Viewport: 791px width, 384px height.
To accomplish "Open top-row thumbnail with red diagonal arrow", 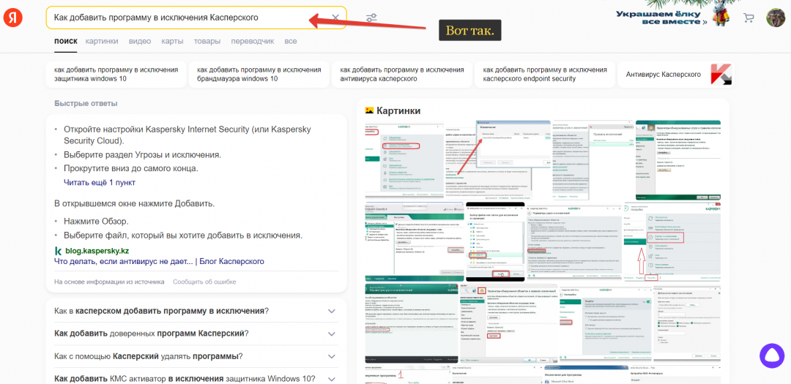I will [x=497, y=159].
